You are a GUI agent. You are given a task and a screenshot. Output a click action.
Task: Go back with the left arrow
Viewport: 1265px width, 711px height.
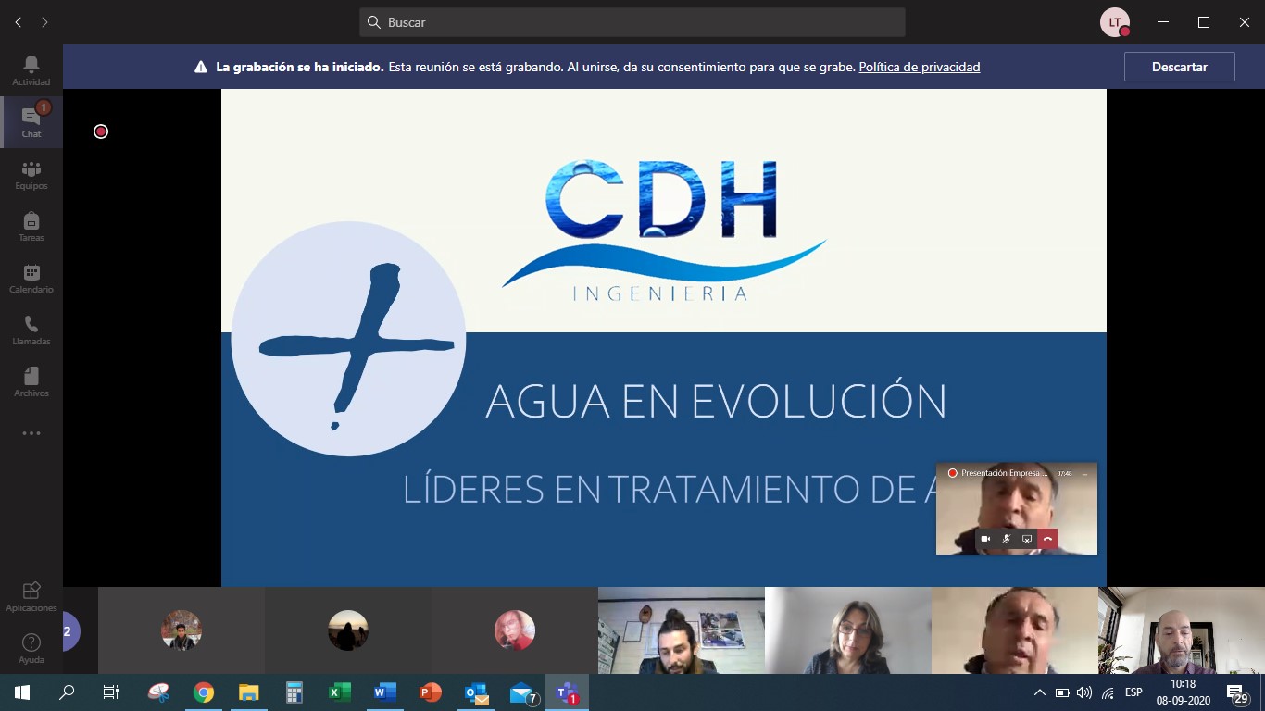coord(19,22)
